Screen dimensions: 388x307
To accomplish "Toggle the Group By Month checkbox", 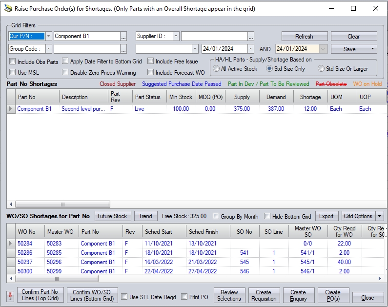I will click(216, 216).
